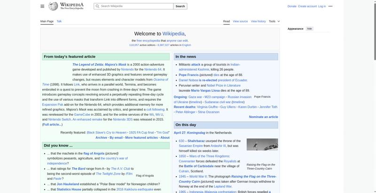376x193 pixels.
Task: Click the Koningsdag link
Action: (196, 133)
